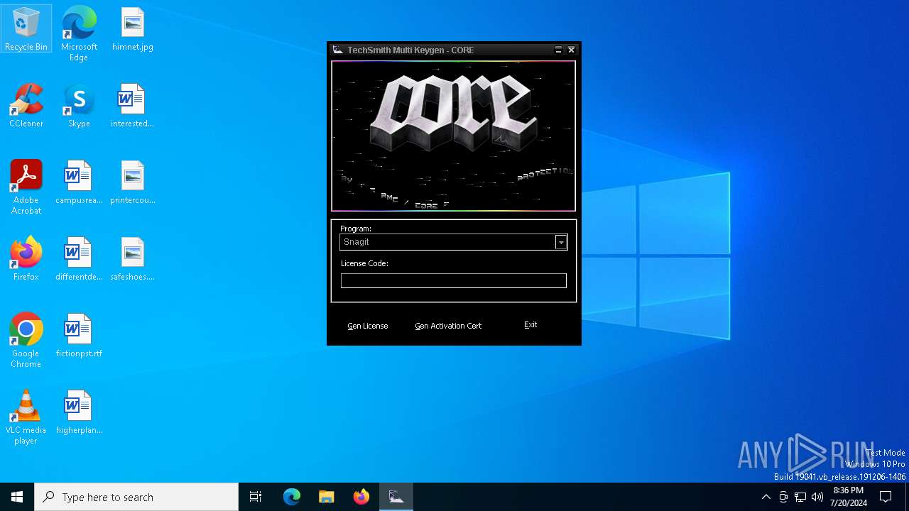
Task: Select the campusrea... Word document icon
Action: pyautogui.click(x=79, y=182)
